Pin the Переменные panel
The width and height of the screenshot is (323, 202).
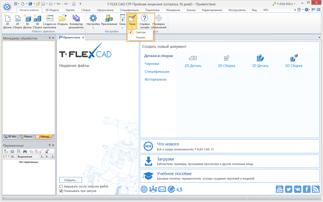(x=50, y=145)
